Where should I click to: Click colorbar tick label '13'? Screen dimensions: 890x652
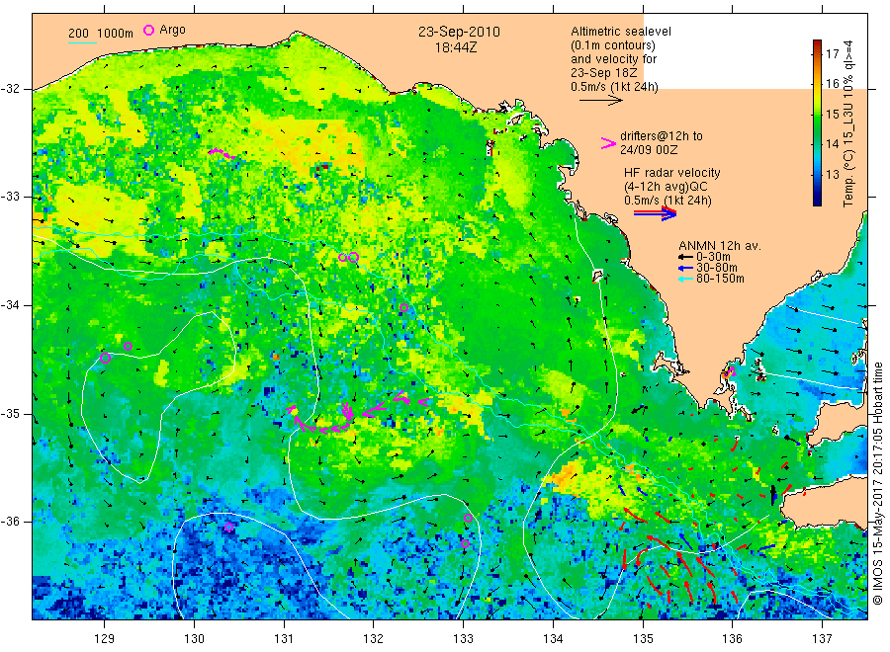coord(832,174)
